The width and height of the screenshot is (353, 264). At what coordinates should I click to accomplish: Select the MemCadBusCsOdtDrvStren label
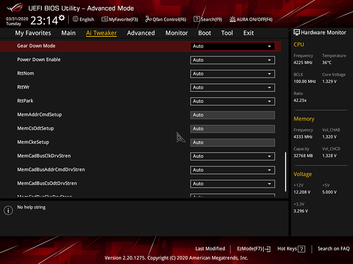(47, 183)
